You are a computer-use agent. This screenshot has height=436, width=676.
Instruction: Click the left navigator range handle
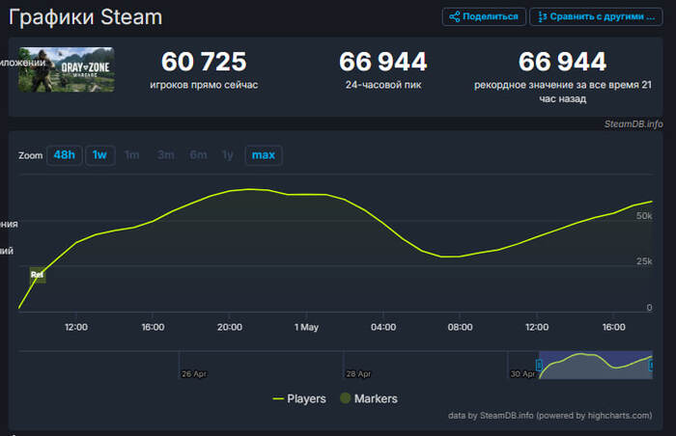[539, 365]
